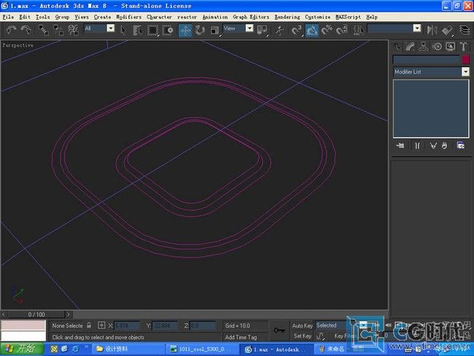Open the MAXScript menu
The image size is (474, 356).
(x=348, y=17)
